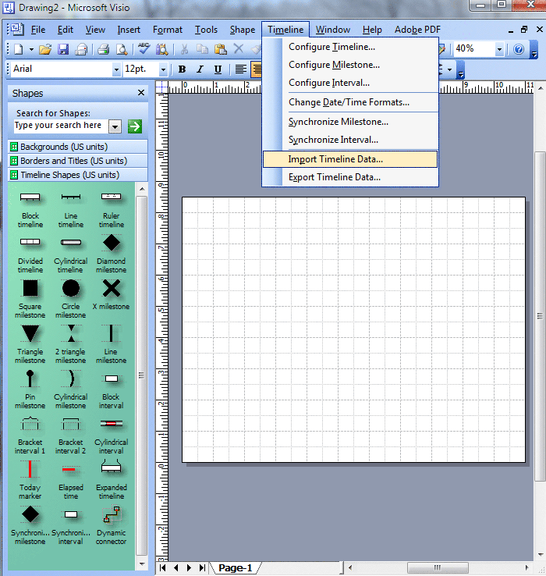
Task: Expand the Backgrounds (US units) stencil
Action: point(78,147)
